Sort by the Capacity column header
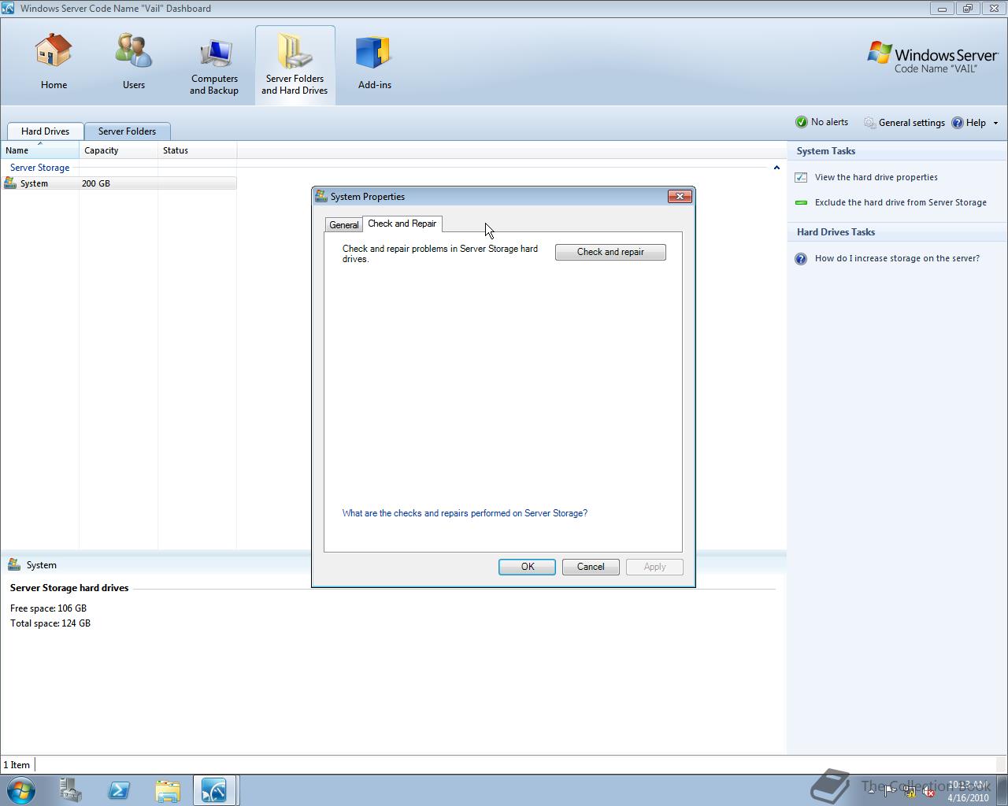The image size is (1008, 806). [x=118, y=150]
